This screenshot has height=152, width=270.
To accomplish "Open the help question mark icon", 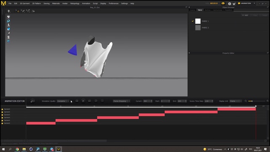I will pyautogui.click(x=229, y=4).
